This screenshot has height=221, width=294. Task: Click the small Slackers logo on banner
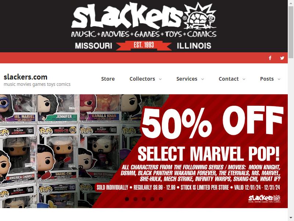click(264, 199)
